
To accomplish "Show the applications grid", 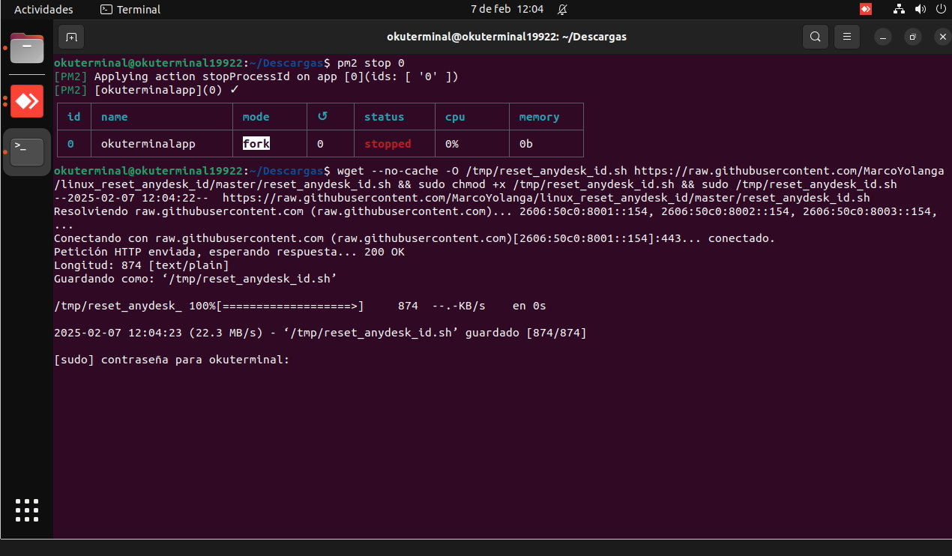I will 27,510.
